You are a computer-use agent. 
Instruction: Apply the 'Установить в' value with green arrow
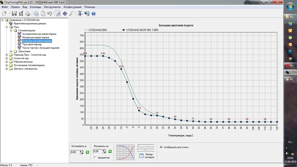tap(87, 152)
